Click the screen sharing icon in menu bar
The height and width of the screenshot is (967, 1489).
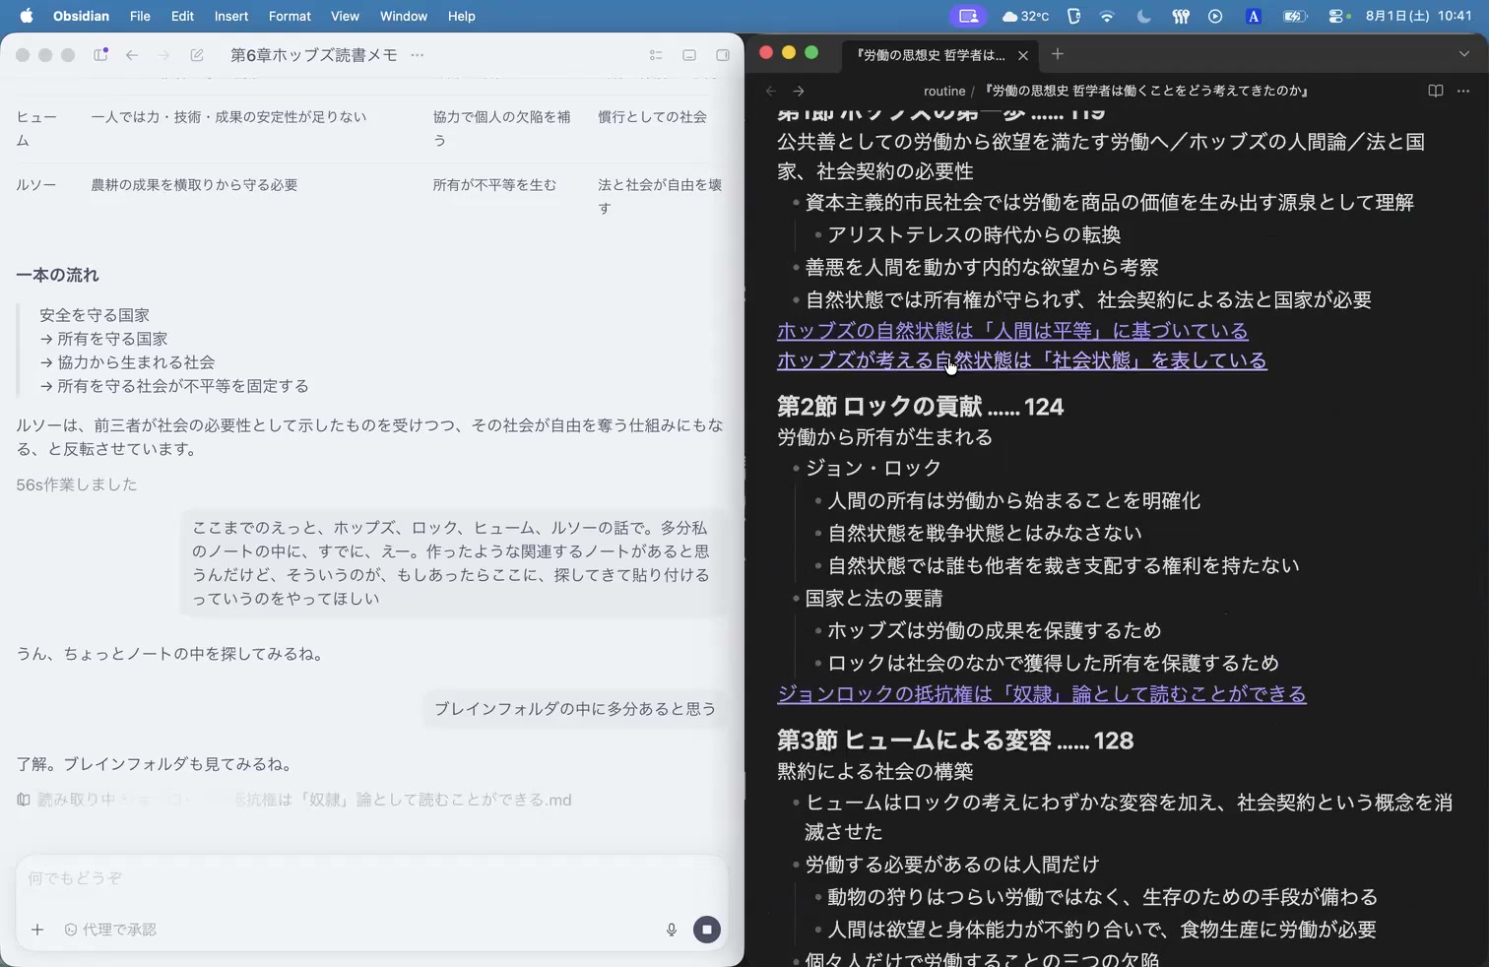[x=968, y=16]
